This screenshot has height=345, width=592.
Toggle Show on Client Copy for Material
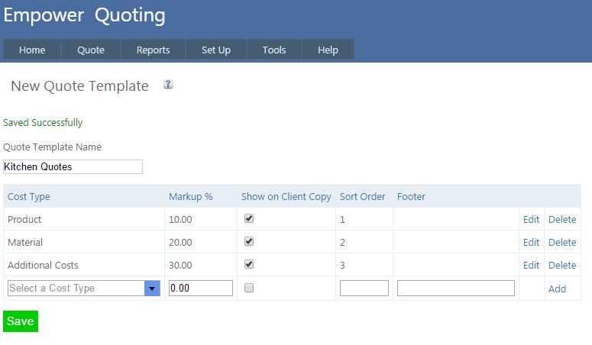[249, 242]
